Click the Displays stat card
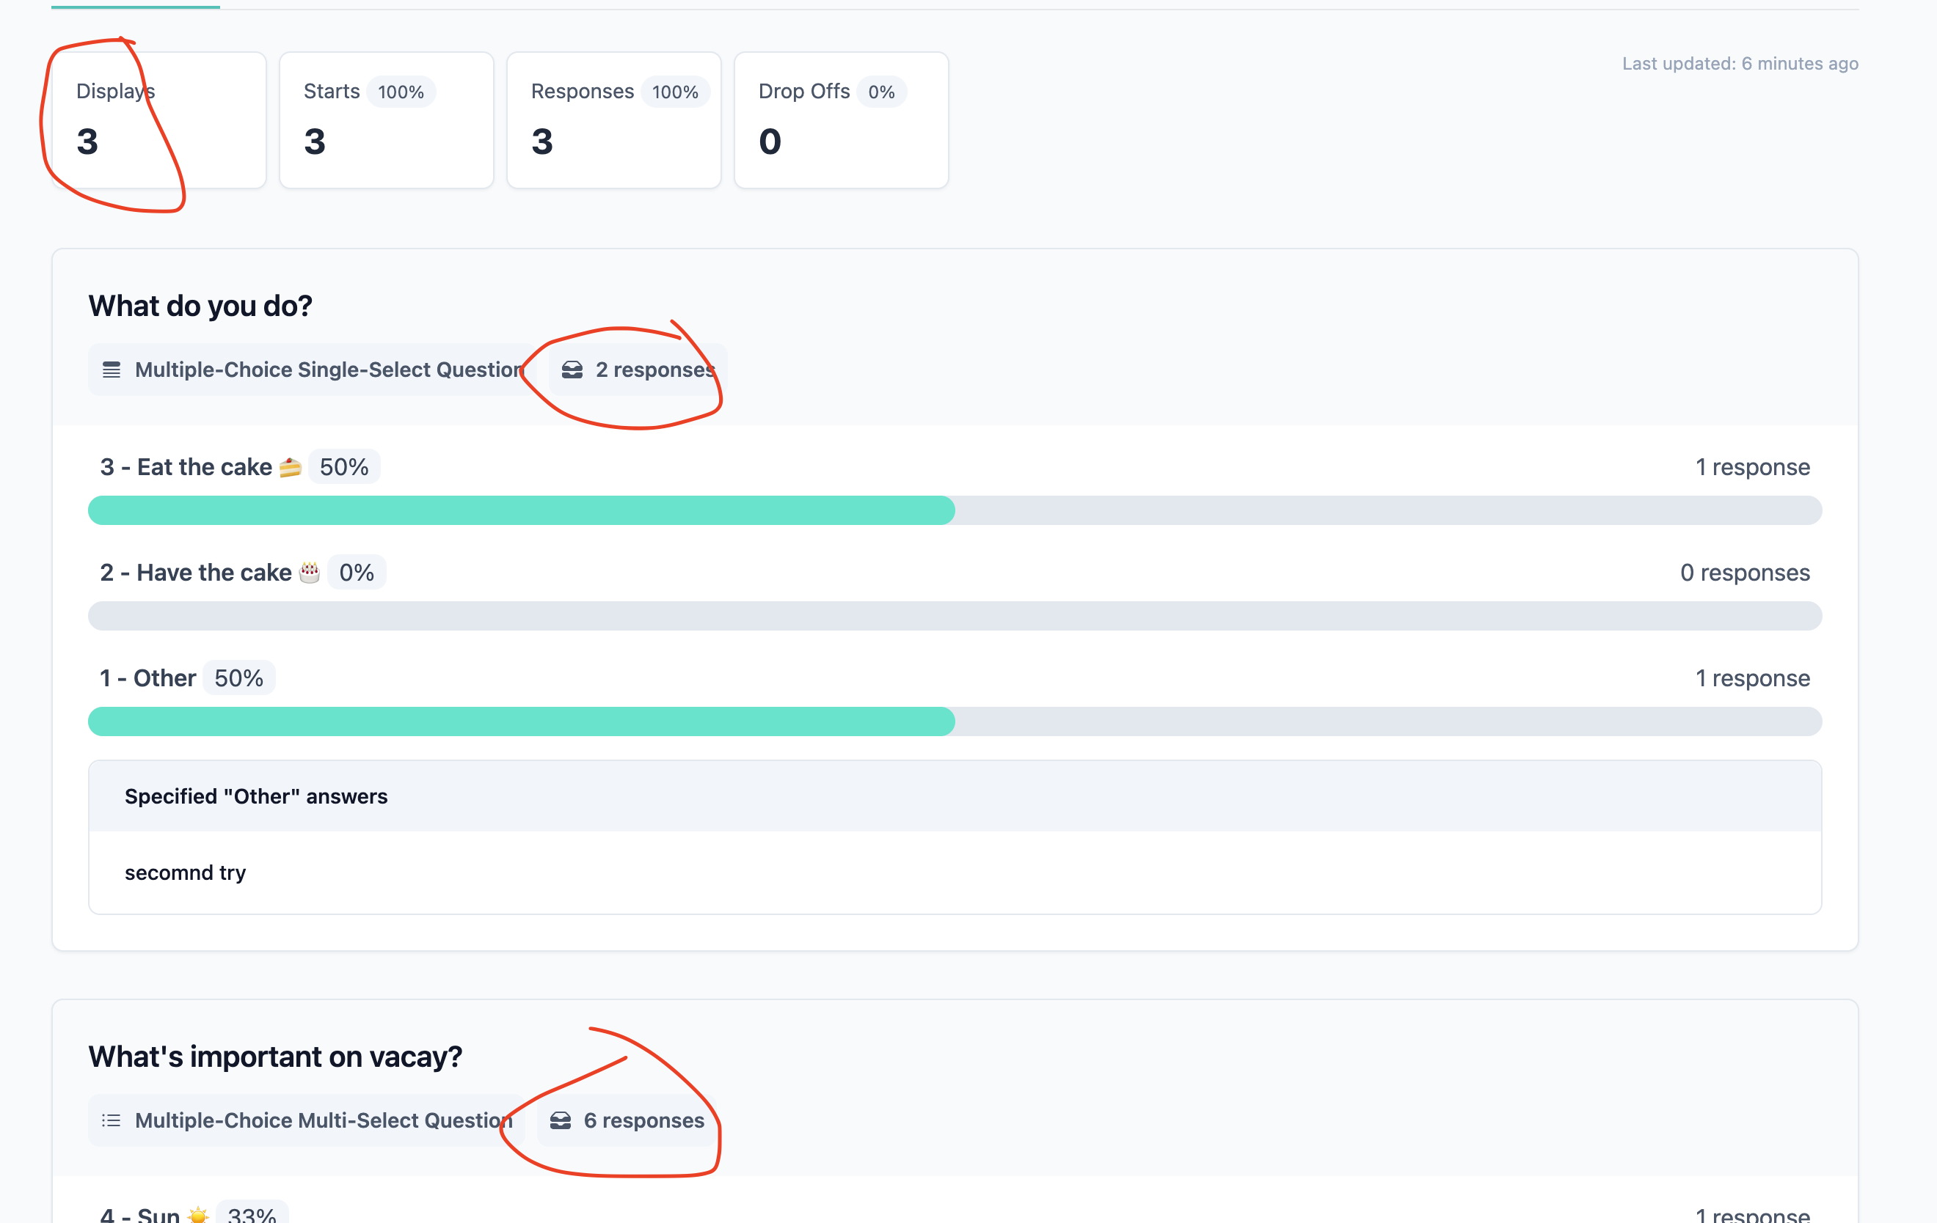The image size is (1937, 1223). click(158, 119)
